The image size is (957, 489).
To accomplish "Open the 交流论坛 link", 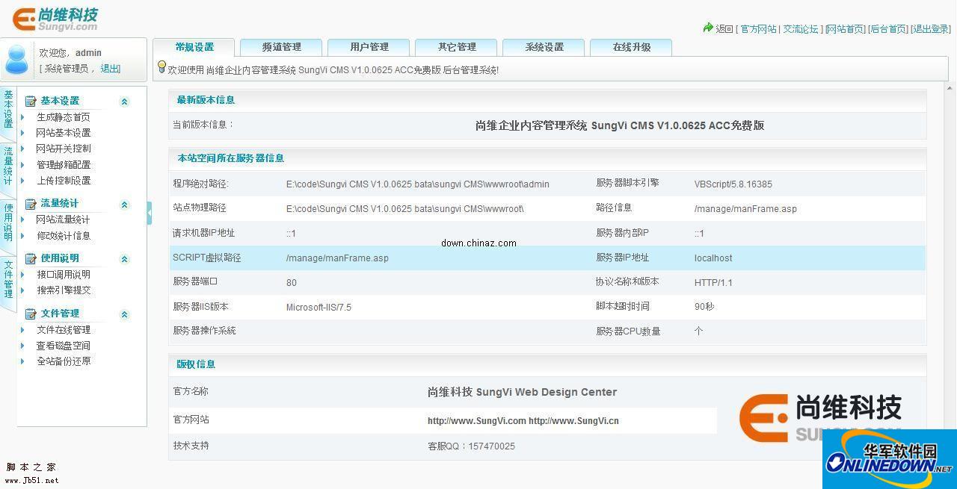I will (800, 28).
